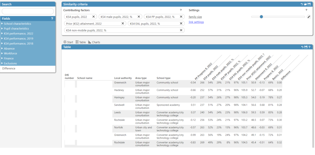Viewport: 315px width, 155px height.
Task: Click the 105.9 prior attainment value
Action: tap(245, 90)
